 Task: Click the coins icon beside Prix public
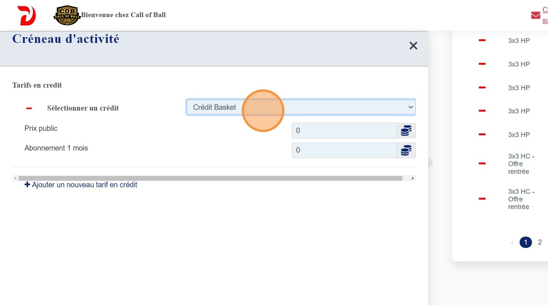[406, 131]
